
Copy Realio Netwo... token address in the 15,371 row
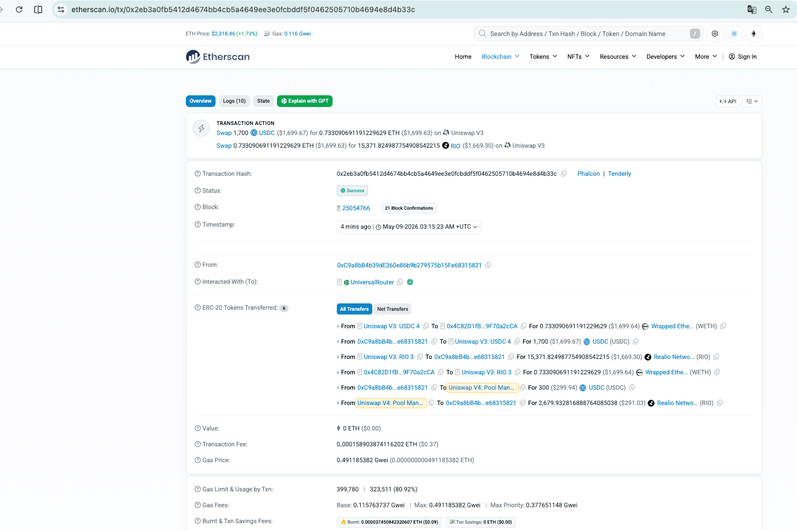[716, 357]
